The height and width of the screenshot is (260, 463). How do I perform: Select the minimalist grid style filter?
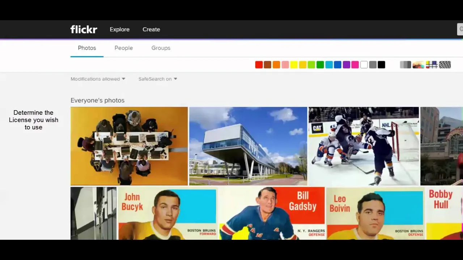[x=432, y=65]
